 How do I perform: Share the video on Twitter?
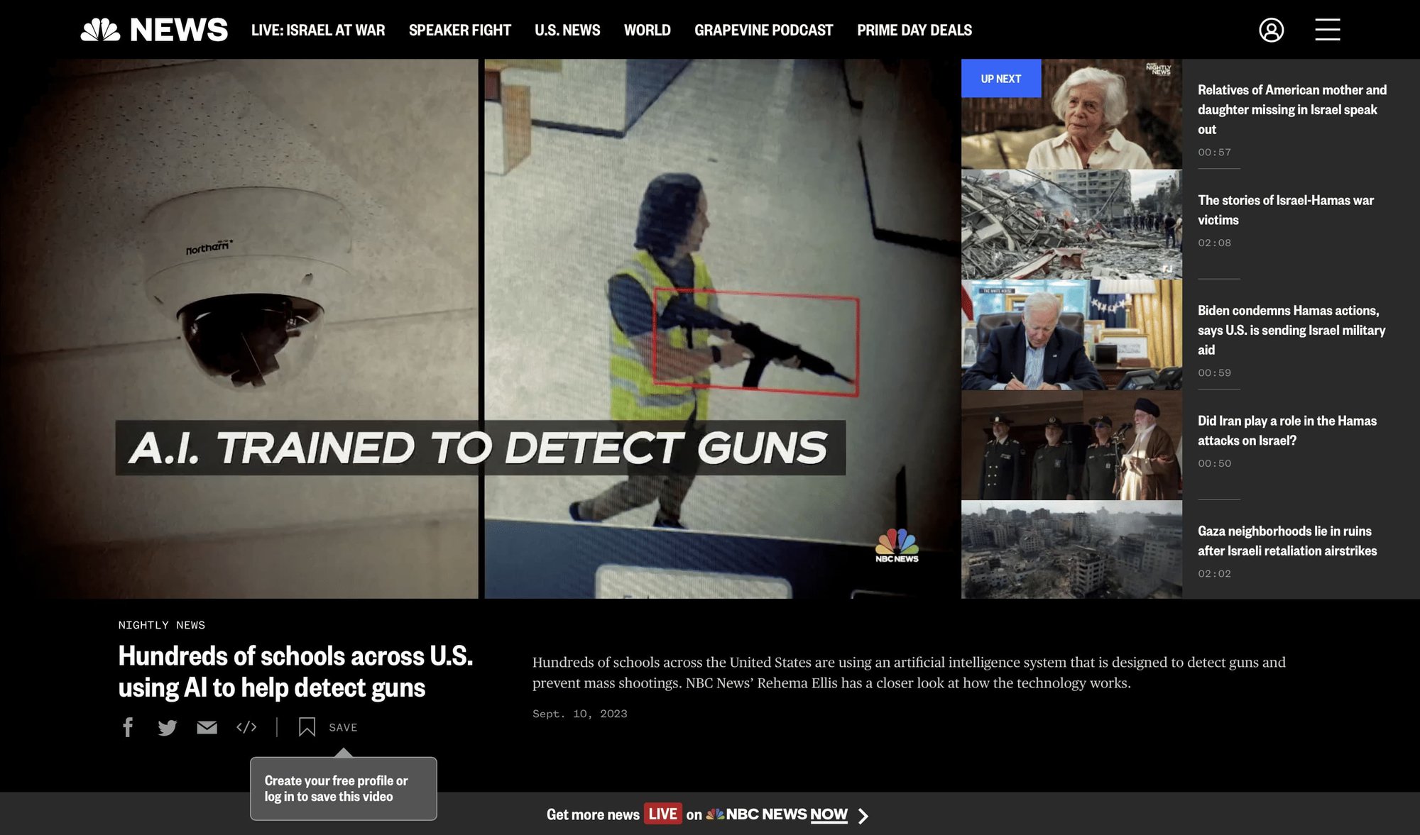click(x=168, y=727)
